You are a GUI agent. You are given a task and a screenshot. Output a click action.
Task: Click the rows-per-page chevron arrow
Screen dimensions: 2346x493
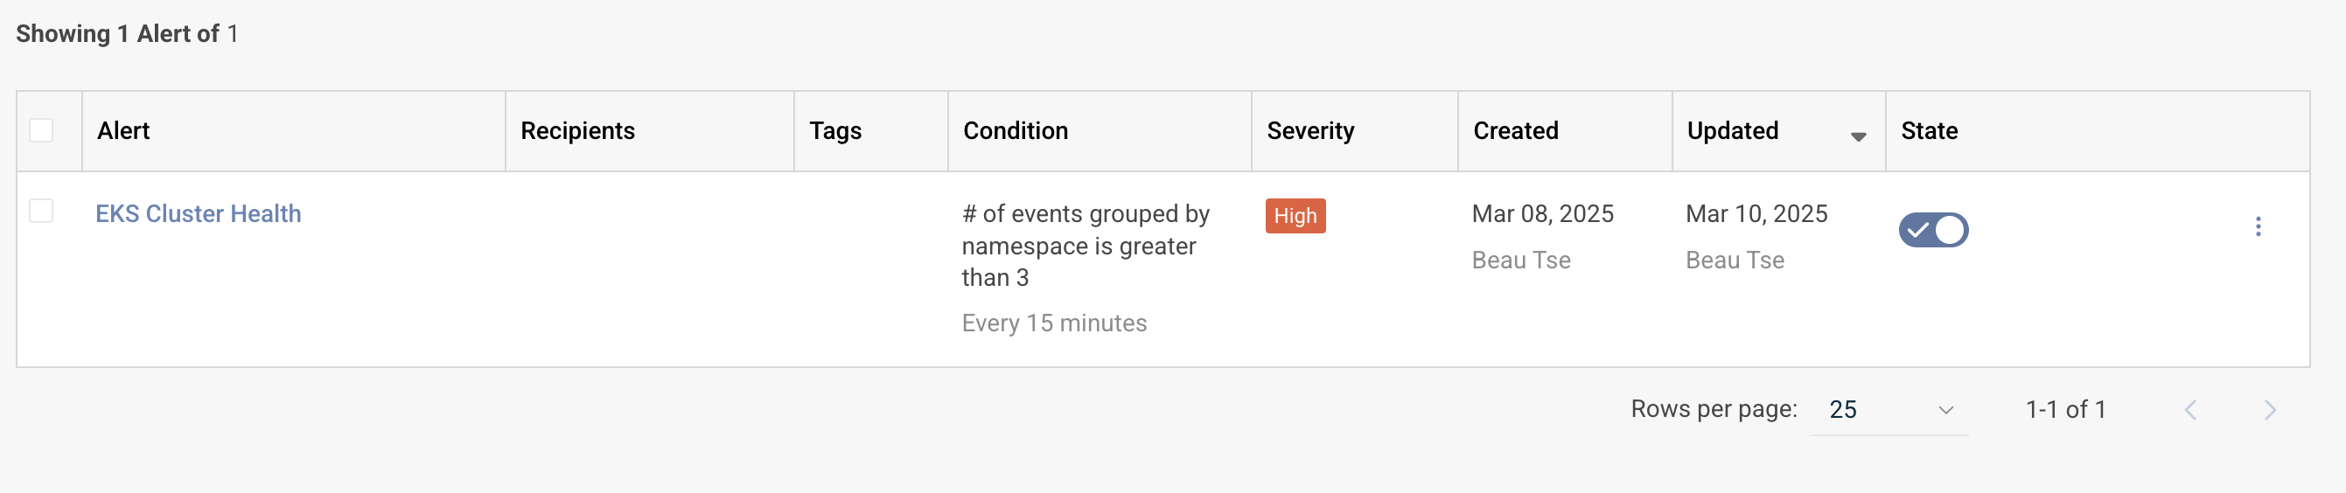[x=1945, y=410]
